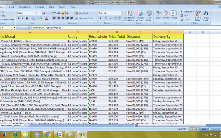Image resolution: width=221 pixels, height=138 pixels.
Task: Expand the Merge & Center dropdown
Action: (95, 18)
